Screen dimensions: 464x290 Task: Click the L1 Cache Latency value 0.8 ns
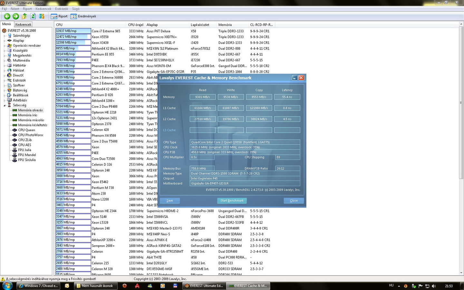coord(287,108)
